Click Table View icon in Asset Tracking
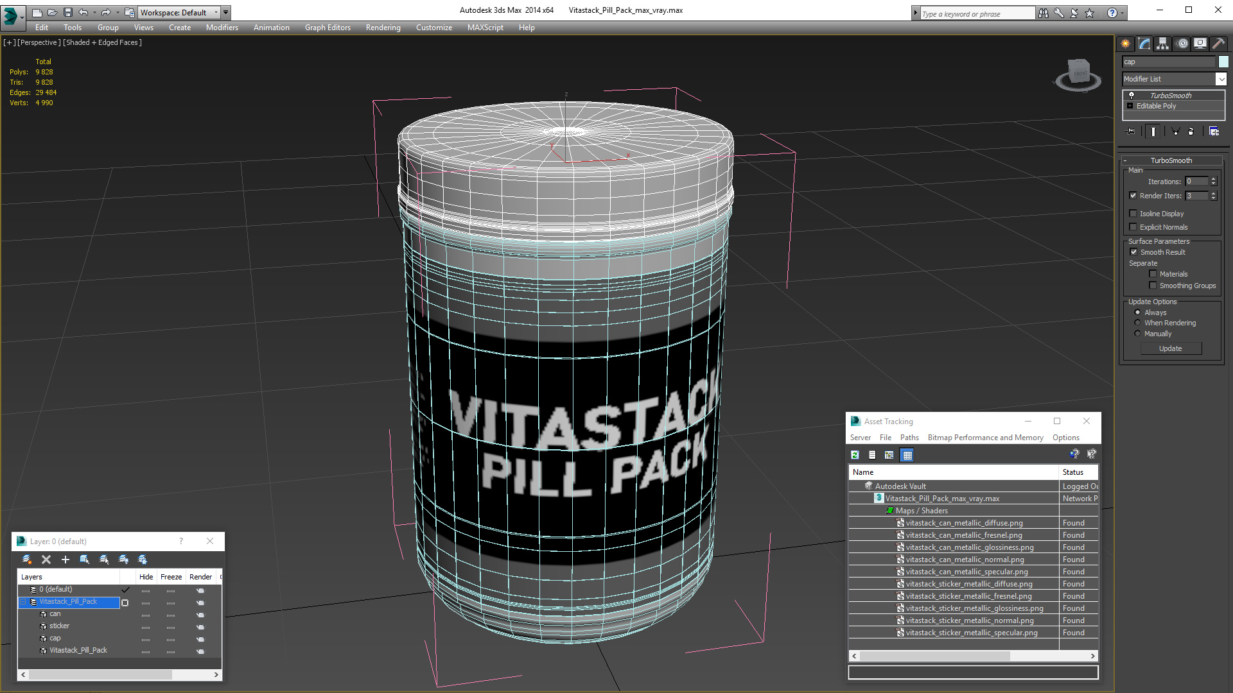 [x=907, y=455]
